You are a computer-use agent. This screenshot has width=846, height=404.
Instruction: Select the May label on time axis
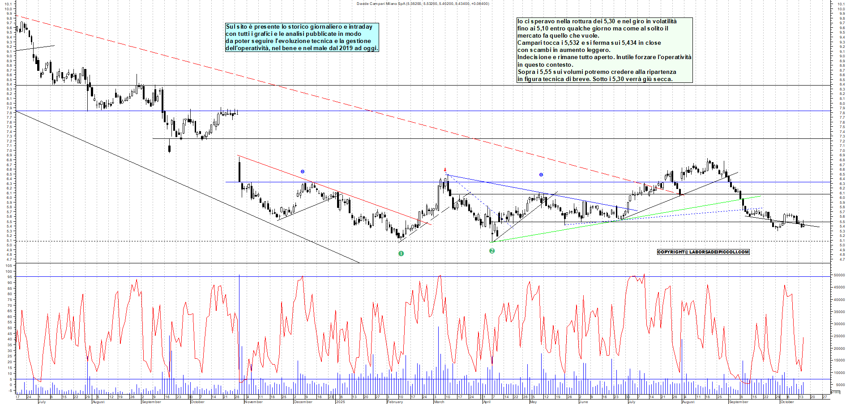533,402
